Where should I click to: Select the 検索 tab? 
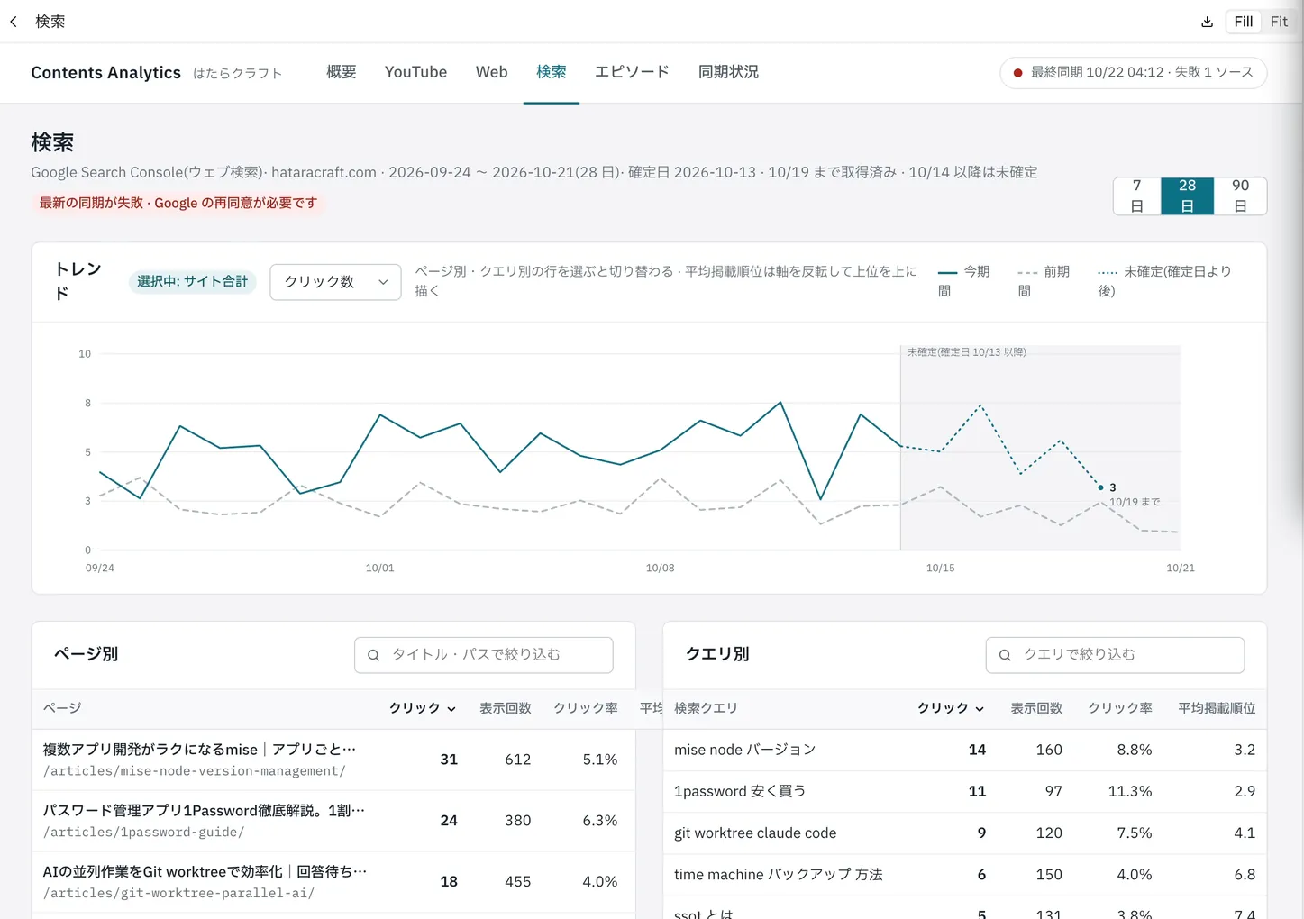(552, 72)
